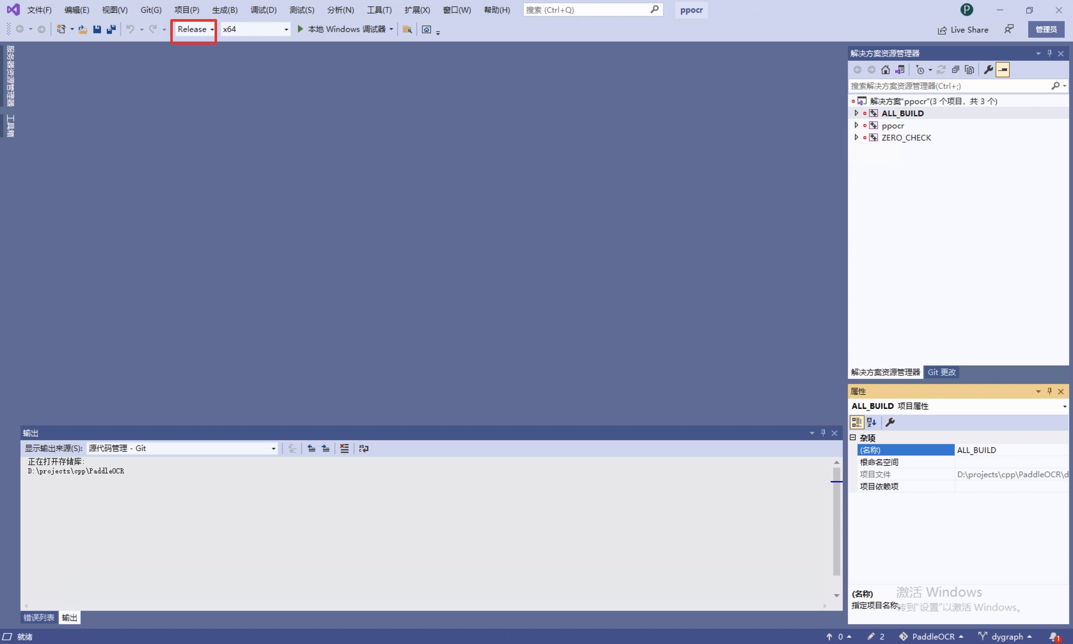This screenshot has width=1073, height=644.
Task: Switch to the Git 更改 tab
Action: point(942,372)
